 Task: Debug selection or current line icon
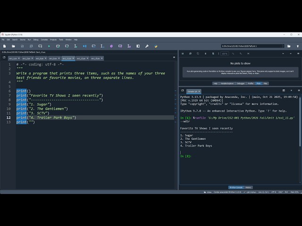coord(102,46)
